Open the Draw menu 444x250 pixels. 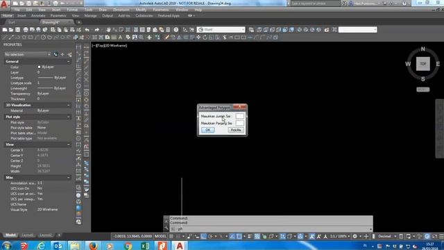coord(103,10)
